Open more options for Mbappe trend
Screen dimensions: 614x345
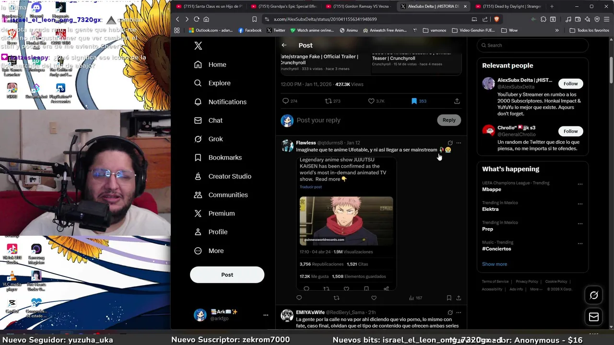[580, 184]
